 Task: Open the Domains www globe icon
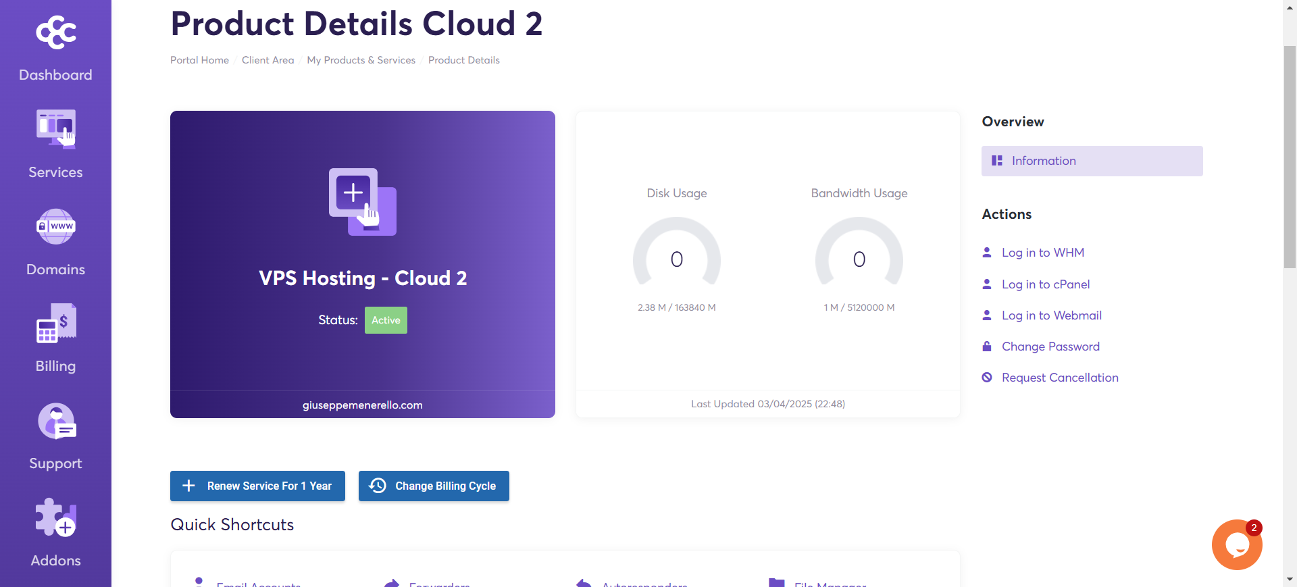(x=55, y=226)
